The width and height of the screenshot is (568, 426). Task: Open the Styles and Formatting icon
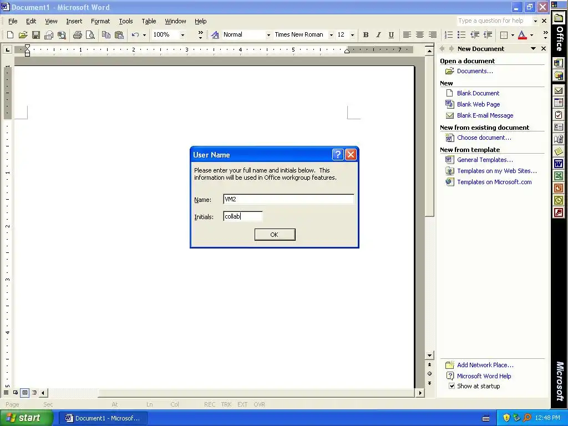click(215, 35)
